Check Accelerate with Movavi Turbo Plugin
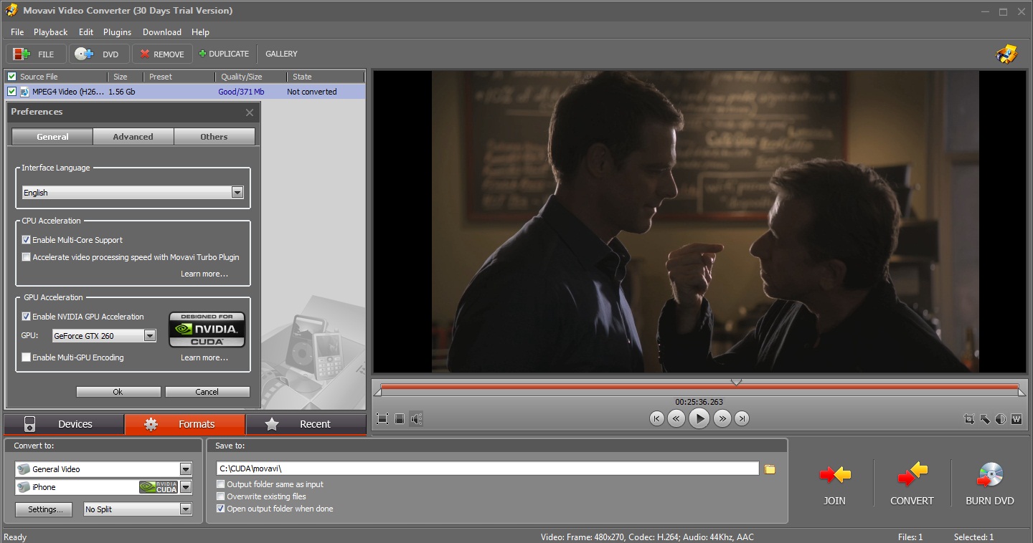 [x=27, y=257]
